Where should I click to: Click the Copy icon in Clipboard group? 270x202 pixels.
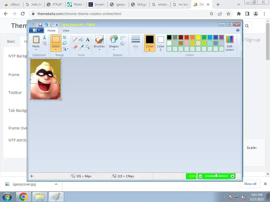pos(44,43)
